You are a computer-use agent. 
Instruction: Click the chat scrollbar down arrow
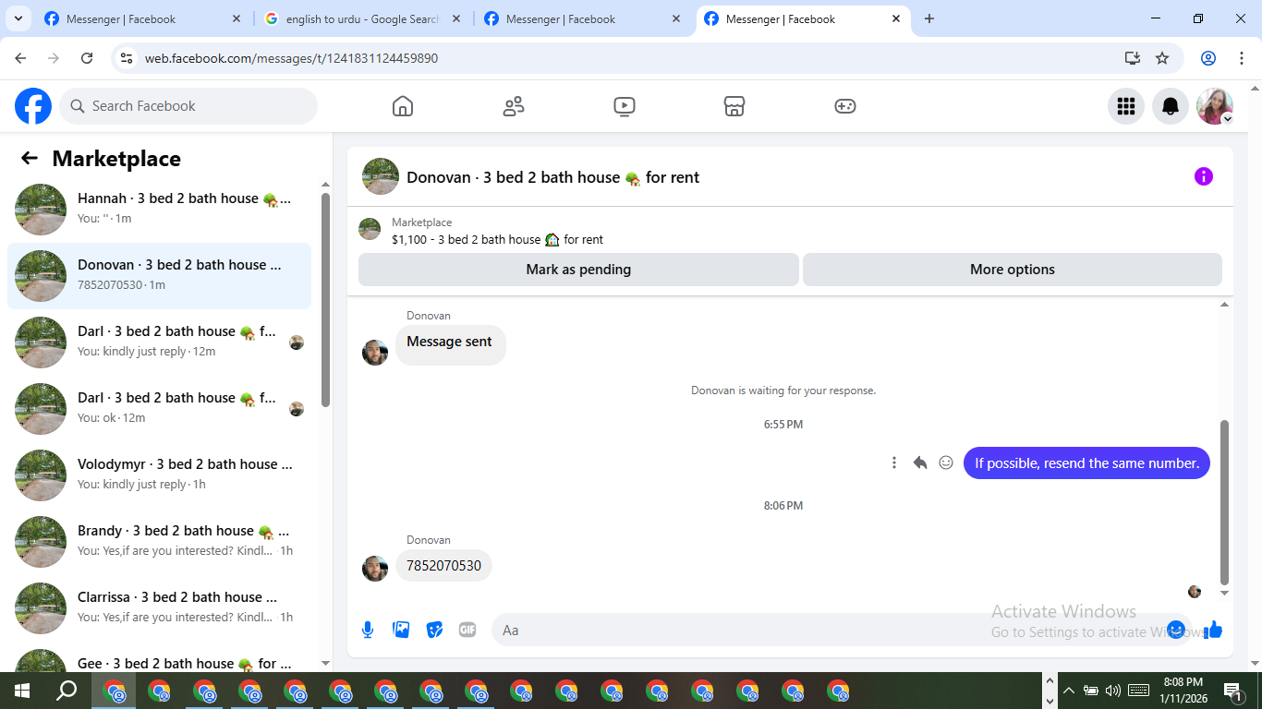tap(1225, 593)
